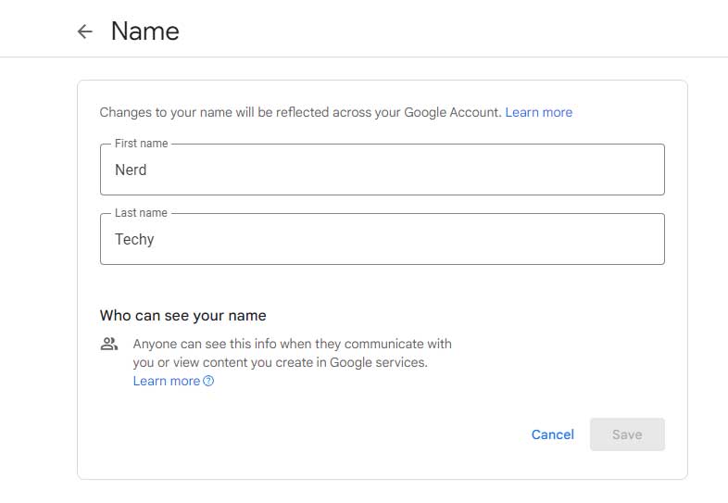The width and height of the screenshot is (728, 503).
Task: Open Learn more link next to Google Account
Action: click(538, 112)
